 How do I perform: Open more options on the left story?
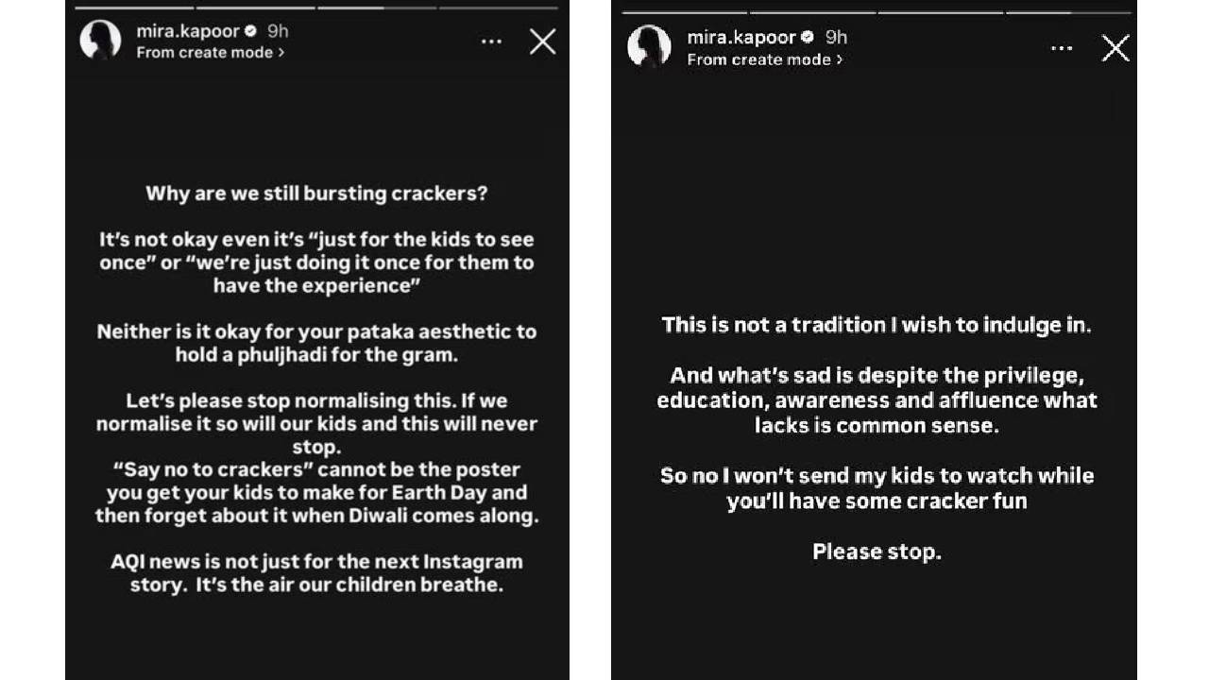491,42
